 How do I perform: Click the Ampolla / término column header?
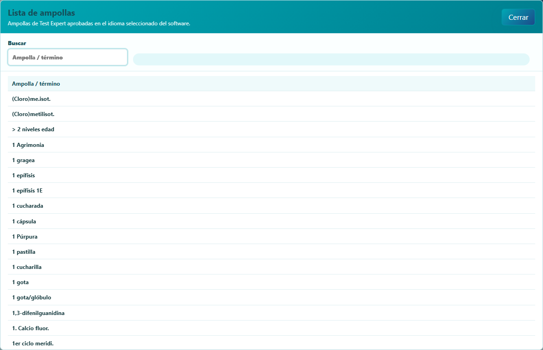click(271, 83)
